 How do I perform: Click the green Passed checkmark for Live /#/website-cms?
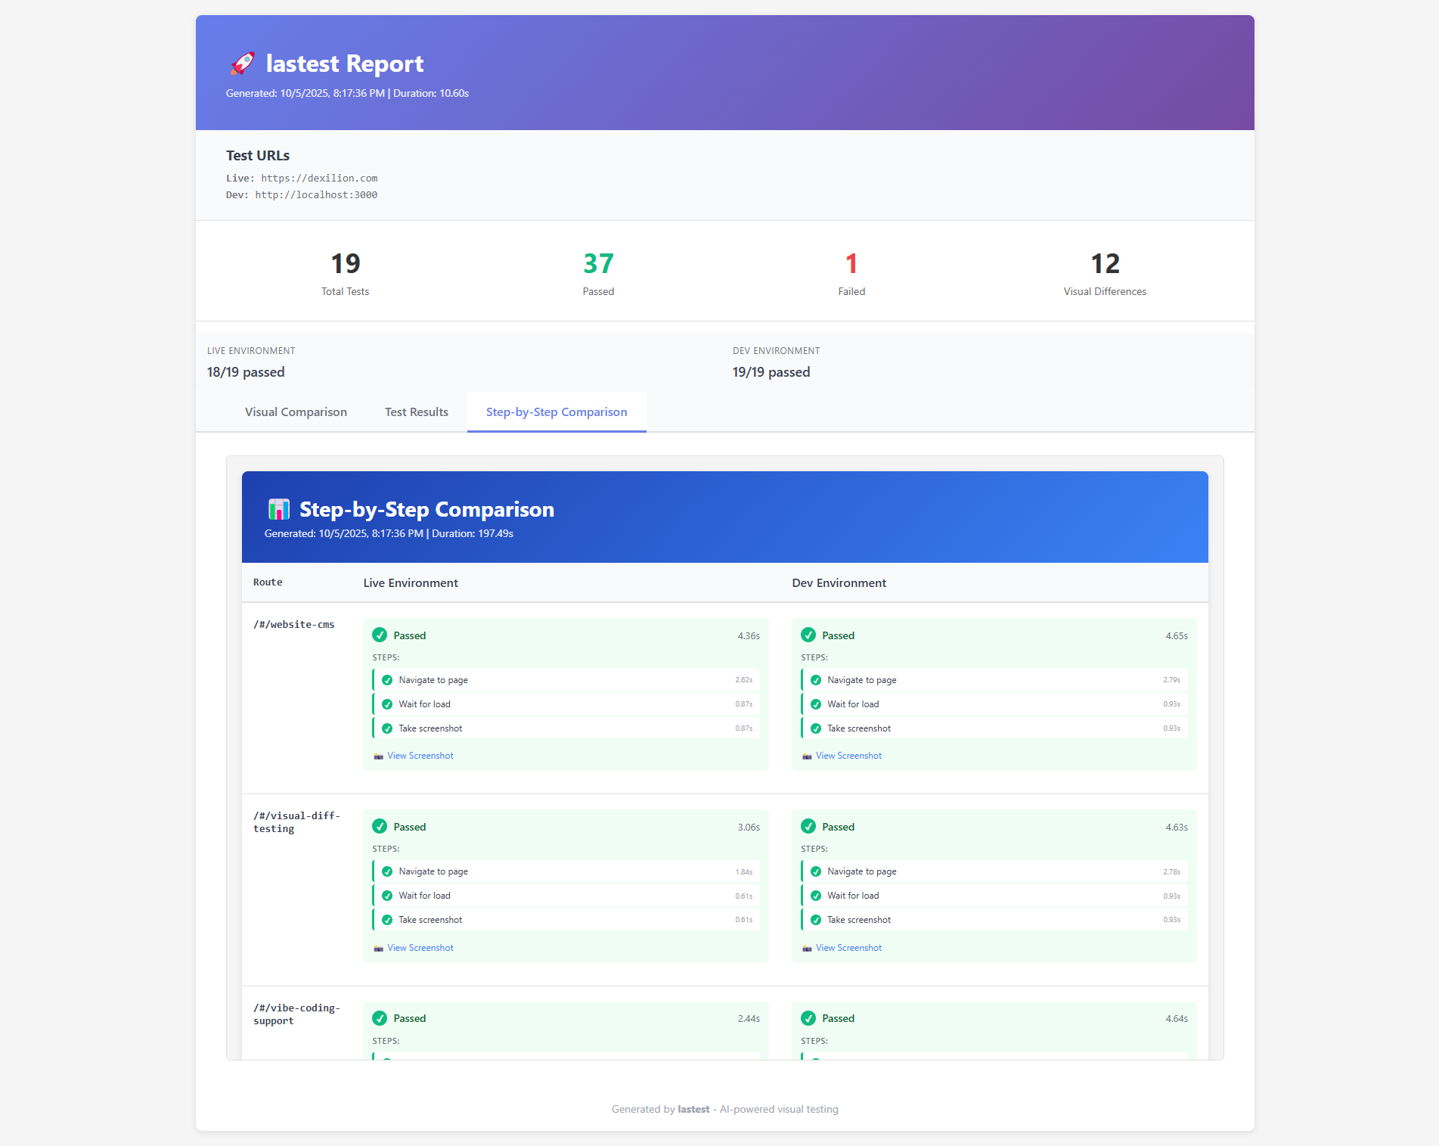(380, 635)
